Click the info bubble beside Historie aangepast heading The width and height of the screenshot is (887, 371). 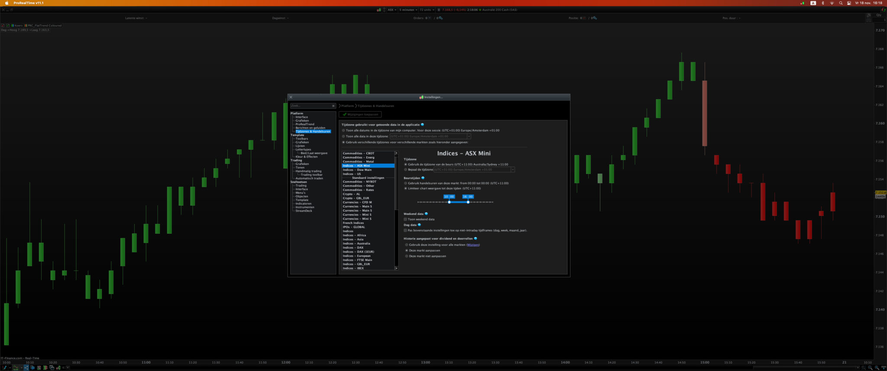(x=476, y=239)
